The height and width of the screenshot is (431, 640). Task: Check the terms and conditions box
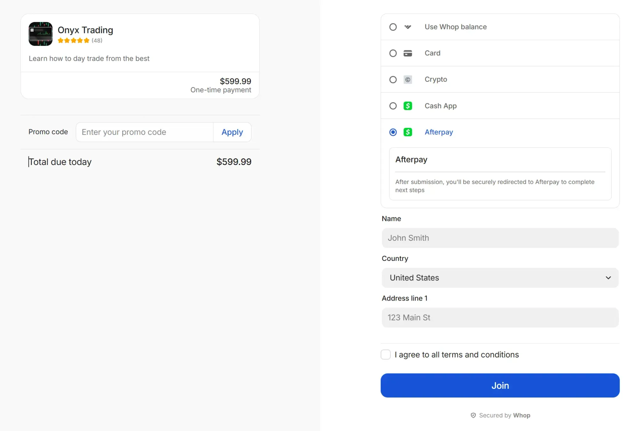pos(385,354)
